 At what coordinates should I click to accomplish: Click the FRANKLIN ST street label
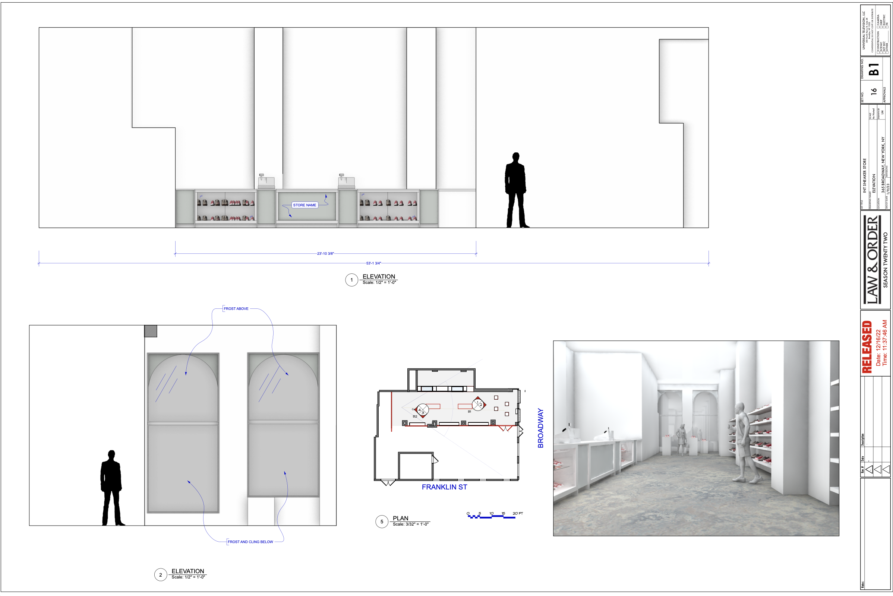(444, 487)
